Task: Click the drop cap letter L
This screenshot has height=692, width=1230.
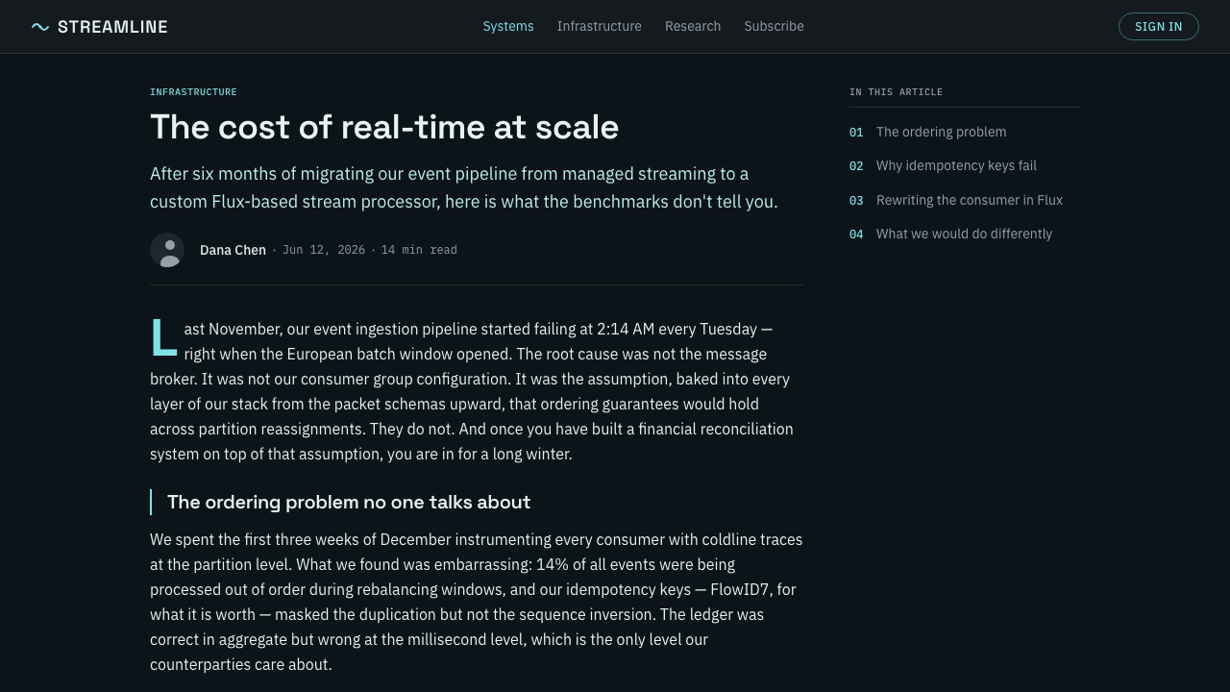Action: [163, 338]
